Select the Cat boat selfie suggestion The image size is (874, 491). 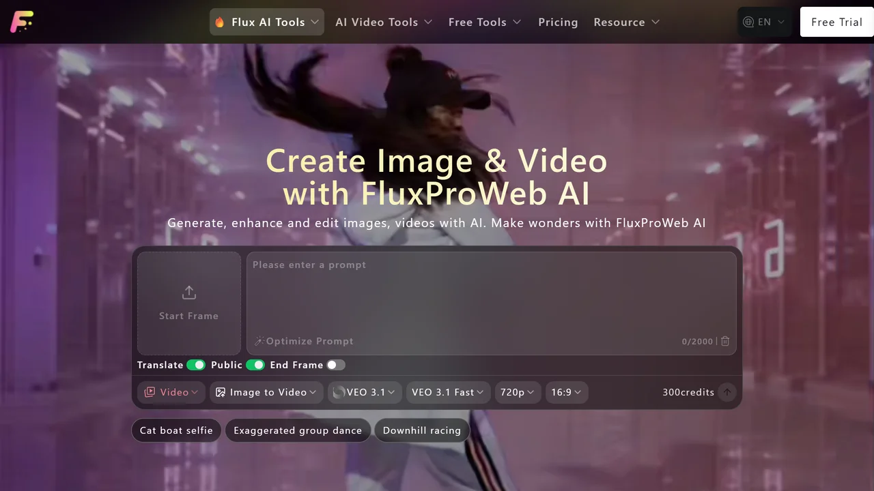[x=176, y=430]
